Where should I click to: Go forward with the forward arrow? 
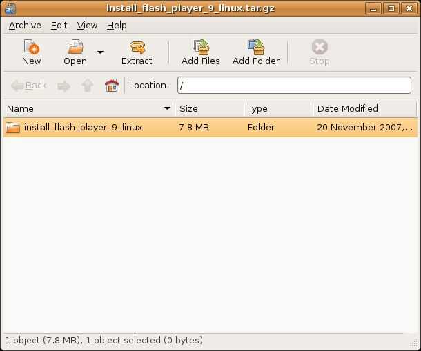pos(64,86)
